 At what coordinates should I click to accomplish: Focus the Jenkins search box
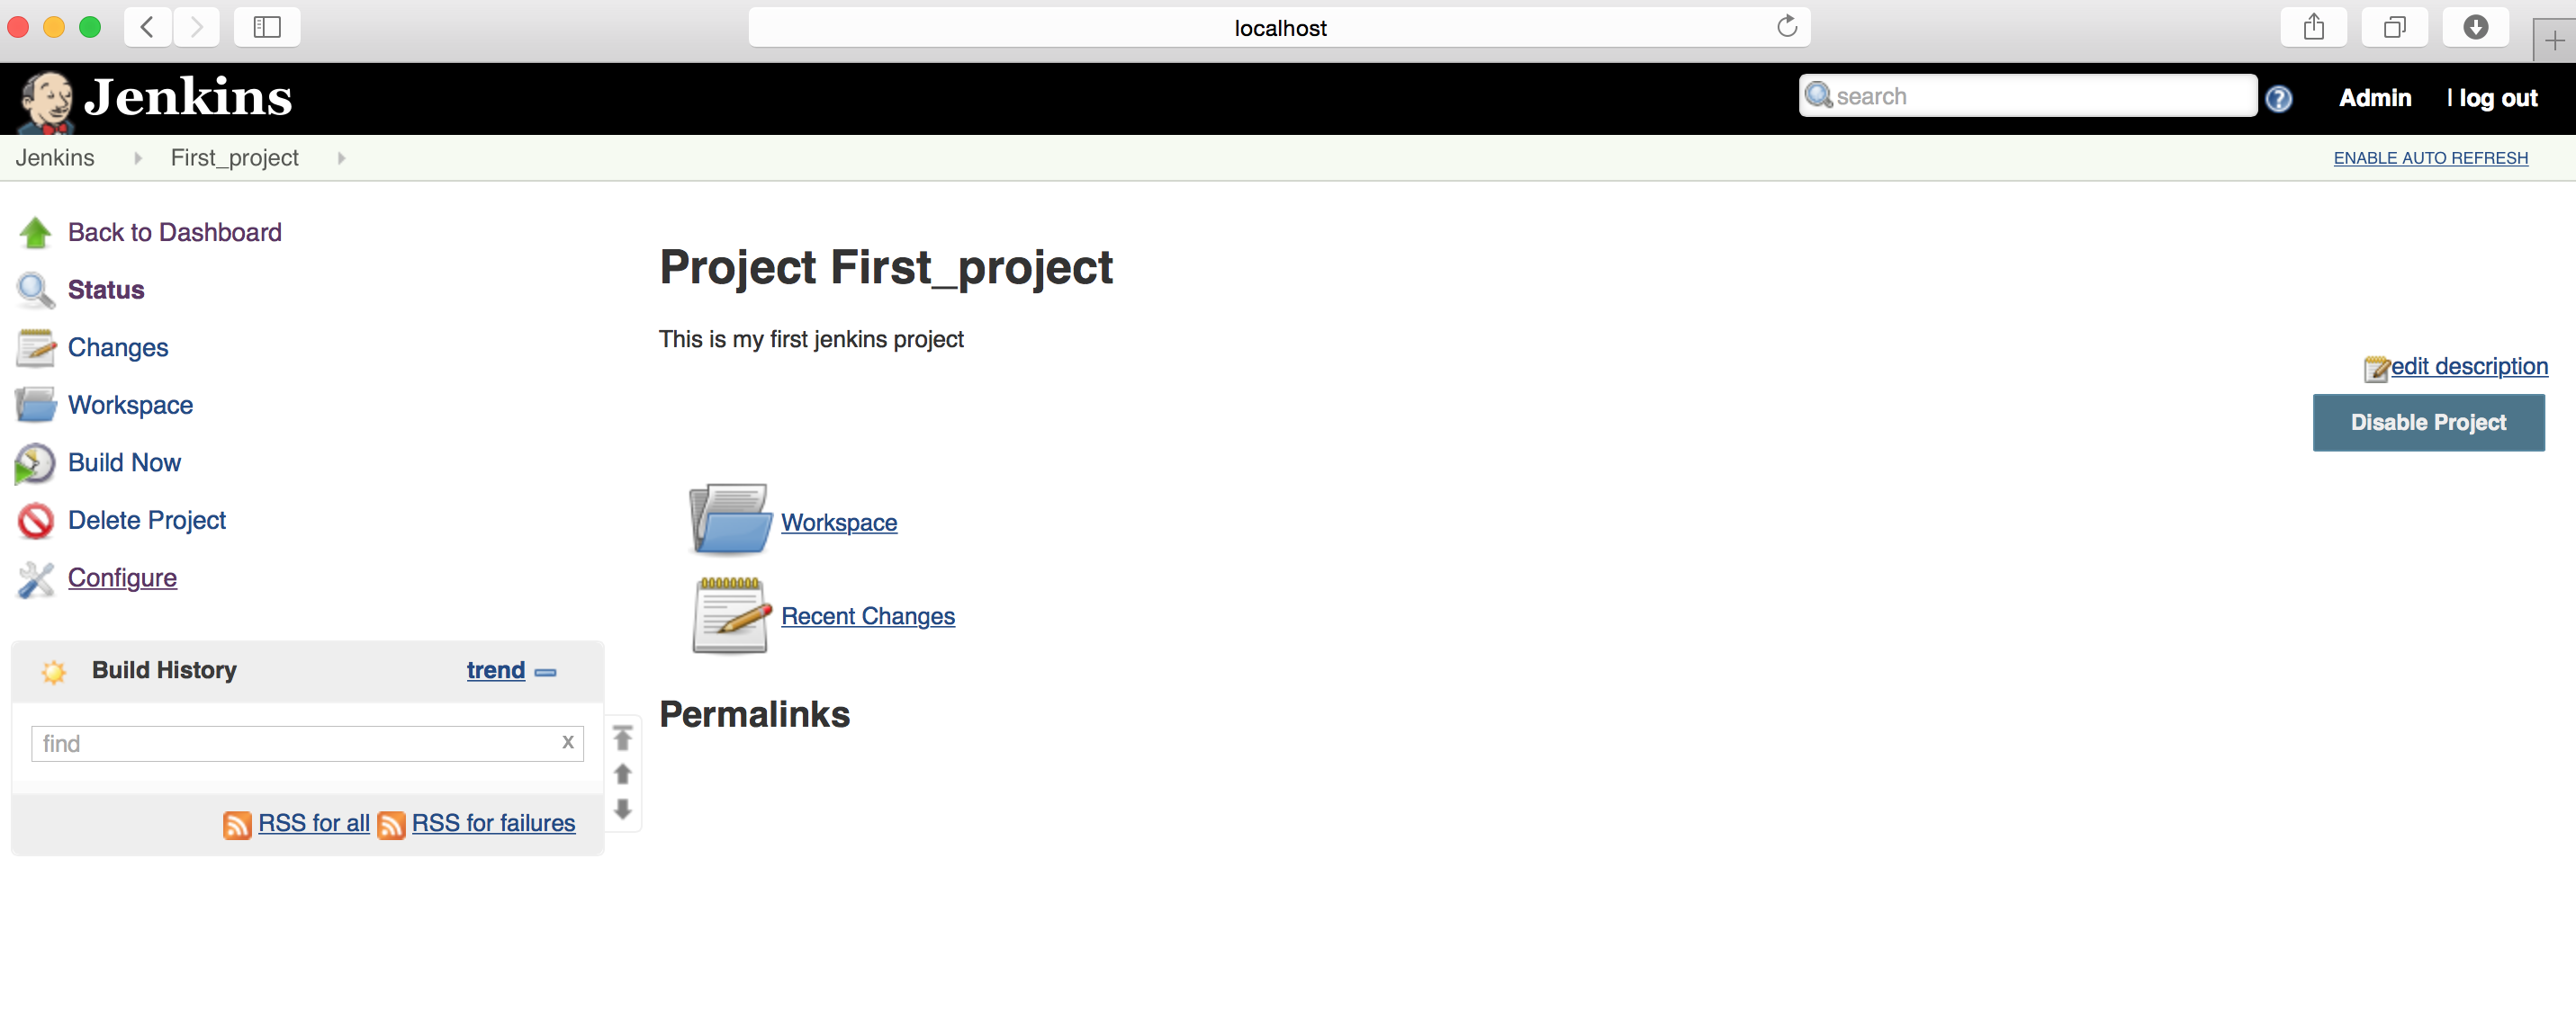(2028, 96)
